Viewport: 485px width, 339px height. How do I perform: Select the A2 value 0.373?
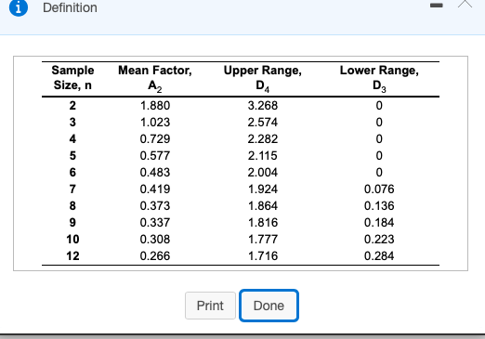155,206
